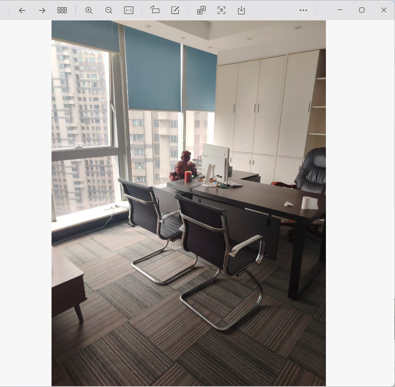395x387 pixels.
Task: Translate text in the image
Action: [x=201, y=10]
